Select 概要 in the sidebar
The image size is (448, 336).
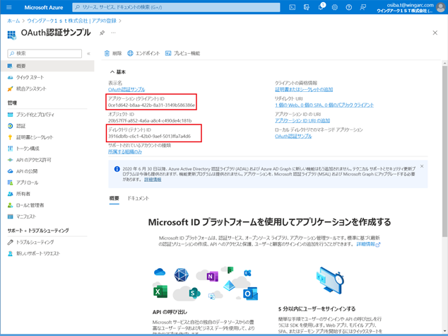pyautogui.click(x=47, y=66)
